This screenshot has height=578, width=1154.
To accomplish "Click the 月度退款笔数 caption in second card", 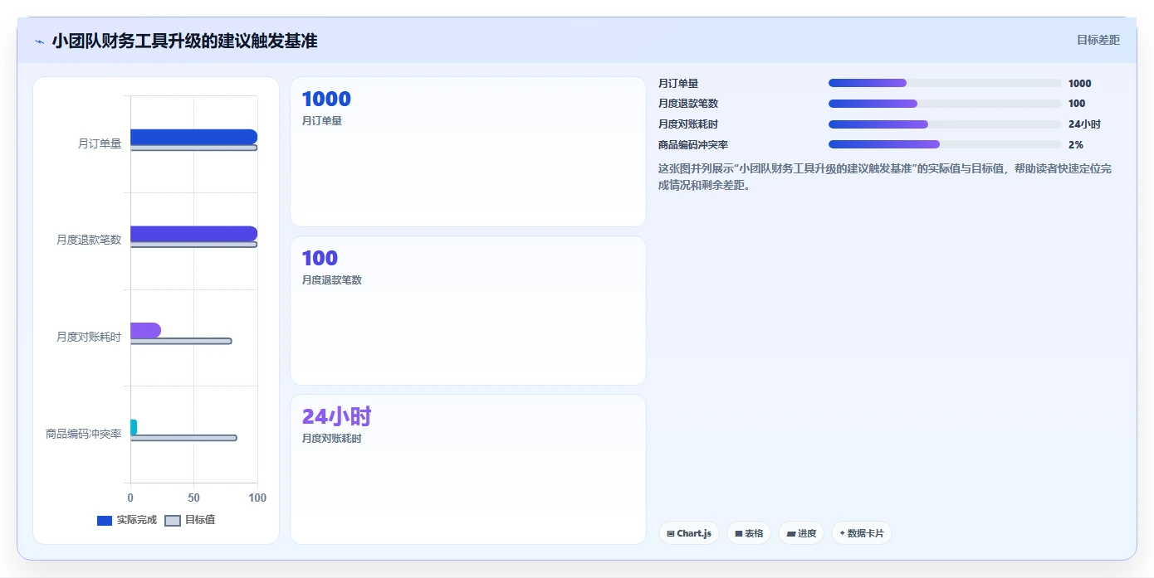I will tap(332, 280).
